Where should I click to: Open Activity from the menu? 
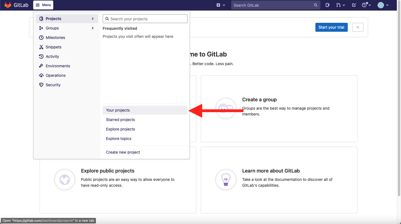pos(67,56)
